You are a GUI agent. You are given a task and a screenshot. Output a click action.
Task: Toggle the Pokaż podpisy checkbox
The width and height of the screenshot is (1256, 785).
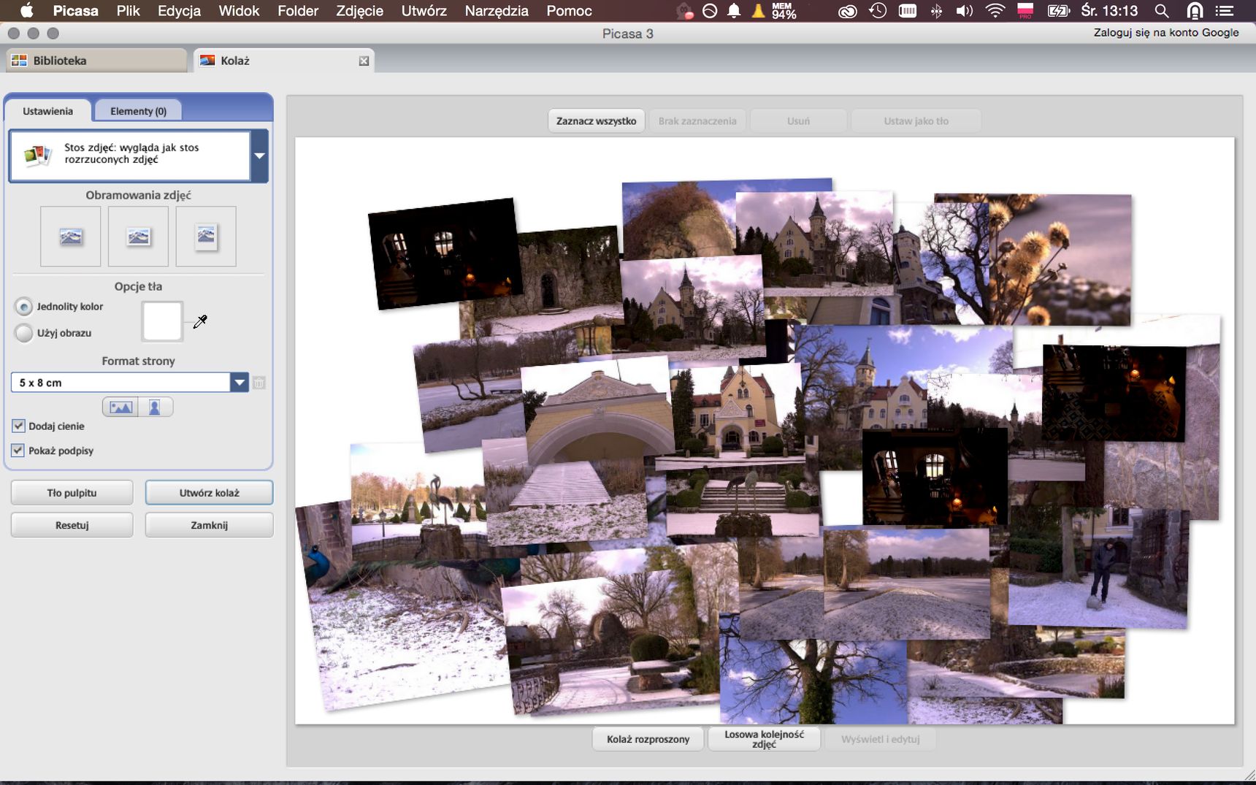19,451
